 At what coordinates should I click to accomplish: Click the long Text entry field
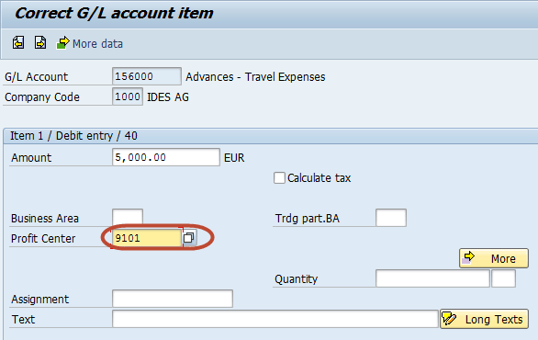[275, 319]
